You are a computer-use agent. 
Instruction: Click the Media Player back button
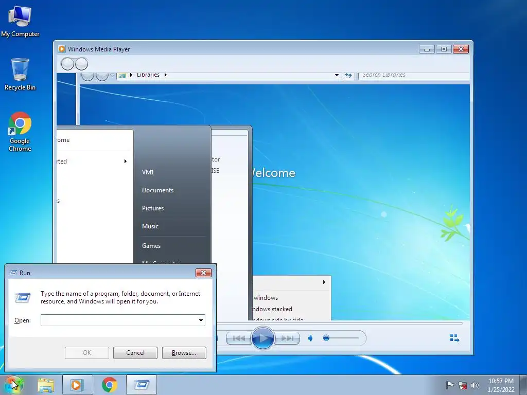[x=67, y=64]
